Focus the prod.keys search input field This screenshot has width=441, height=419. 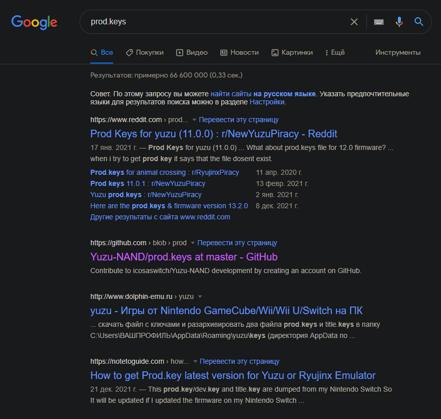(213, 22)
